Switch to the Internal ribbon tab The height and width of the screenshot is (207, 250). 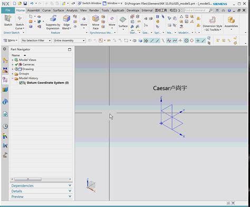147,11
